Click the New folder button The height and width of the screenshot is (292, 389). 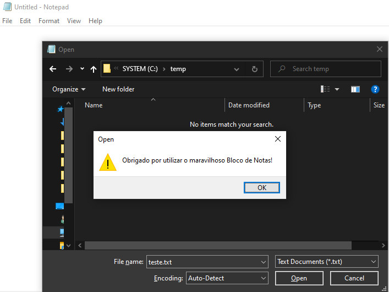118,89
